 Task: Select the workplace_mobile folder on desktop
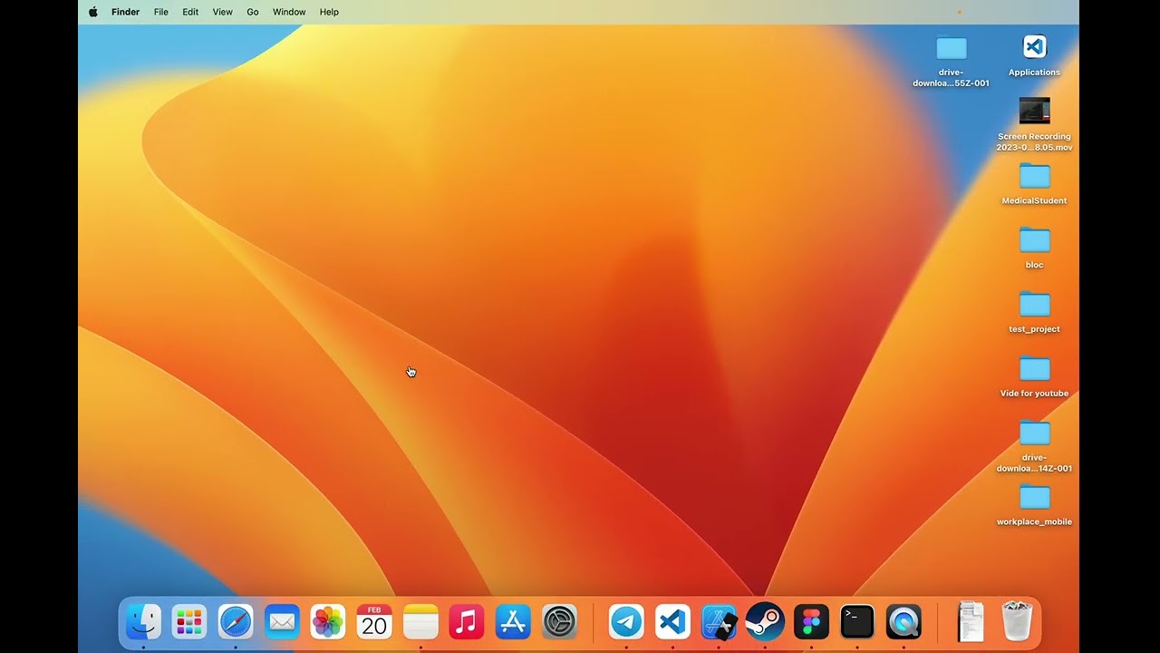(1034, 497)
